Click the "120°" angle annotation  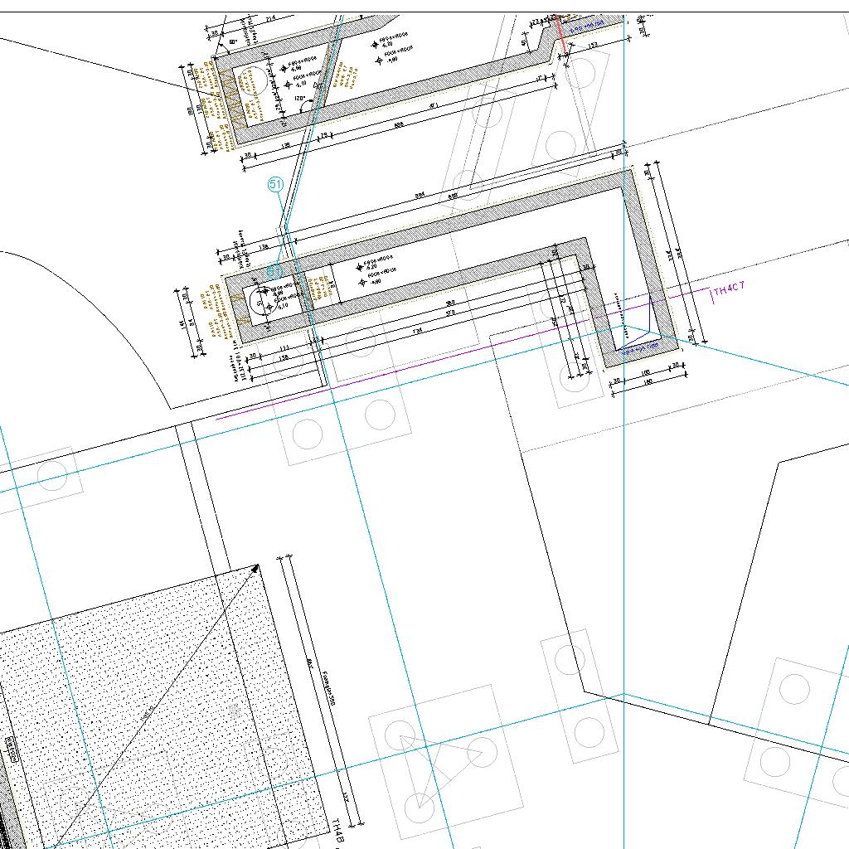click(300, 99)
